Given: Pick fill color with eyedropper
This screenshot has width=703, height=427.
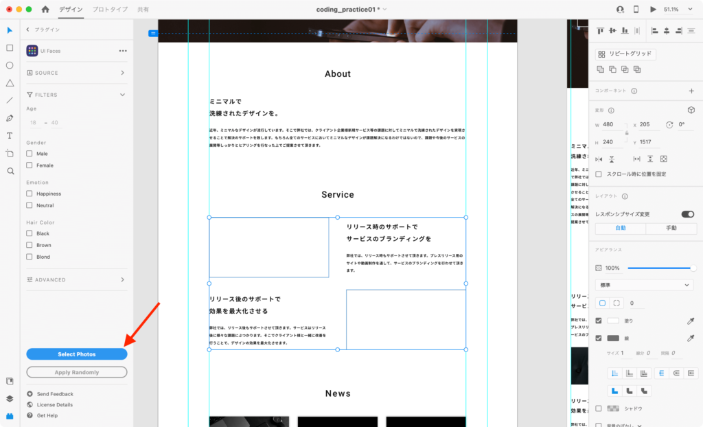Looking at the screenshot, I should pos(691,321).
